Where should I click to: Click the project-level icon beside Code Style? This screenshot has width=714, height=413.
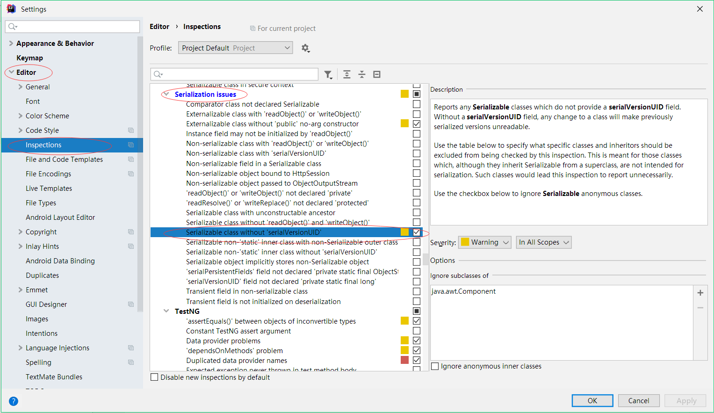(131, 130)
